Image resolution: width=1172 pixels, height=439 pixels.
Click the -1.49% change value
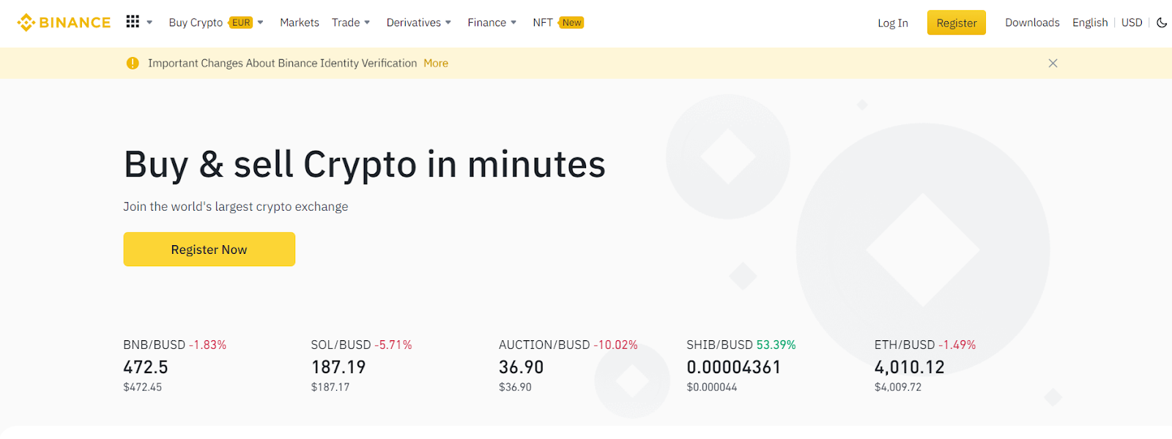coord(957,345)
